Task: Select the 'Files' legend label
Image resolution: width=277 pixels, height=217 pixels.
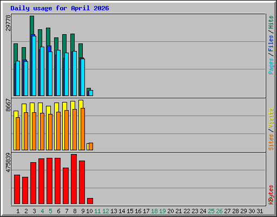Action: coord(271,43)
